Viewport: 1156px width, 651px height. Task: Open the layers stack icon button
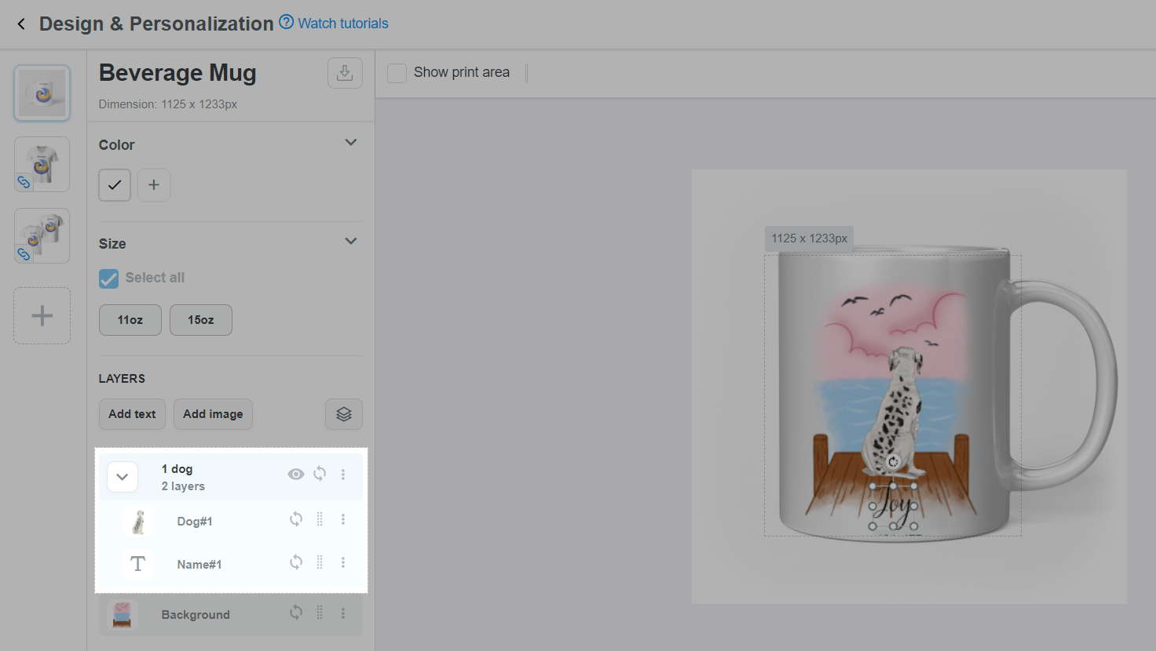(x=344, y=414)
